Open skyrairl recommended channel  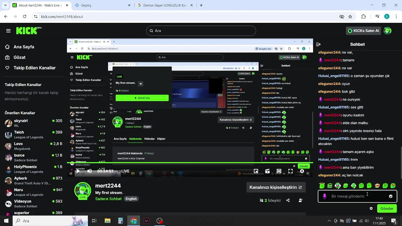[x=33, y=123]
